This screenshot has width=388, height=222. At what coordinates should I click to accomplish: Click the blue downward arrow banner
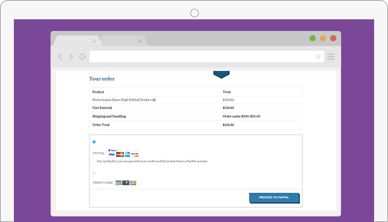pos(221,75)
